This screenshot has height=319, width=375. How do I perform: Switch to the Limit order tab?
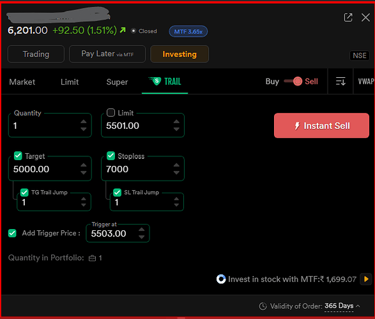click(70, 82)
